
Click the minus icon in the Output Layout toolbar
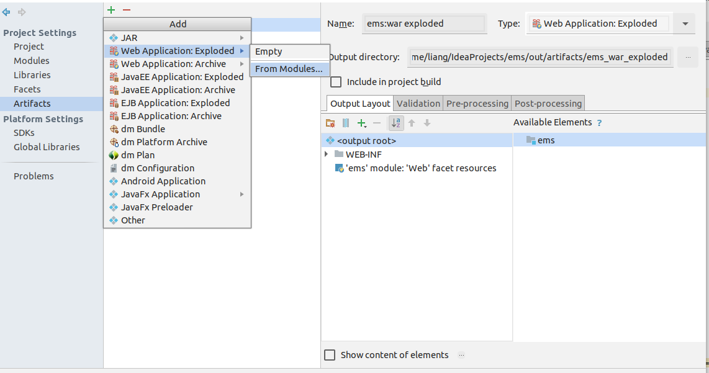click(x=377, y=123)
